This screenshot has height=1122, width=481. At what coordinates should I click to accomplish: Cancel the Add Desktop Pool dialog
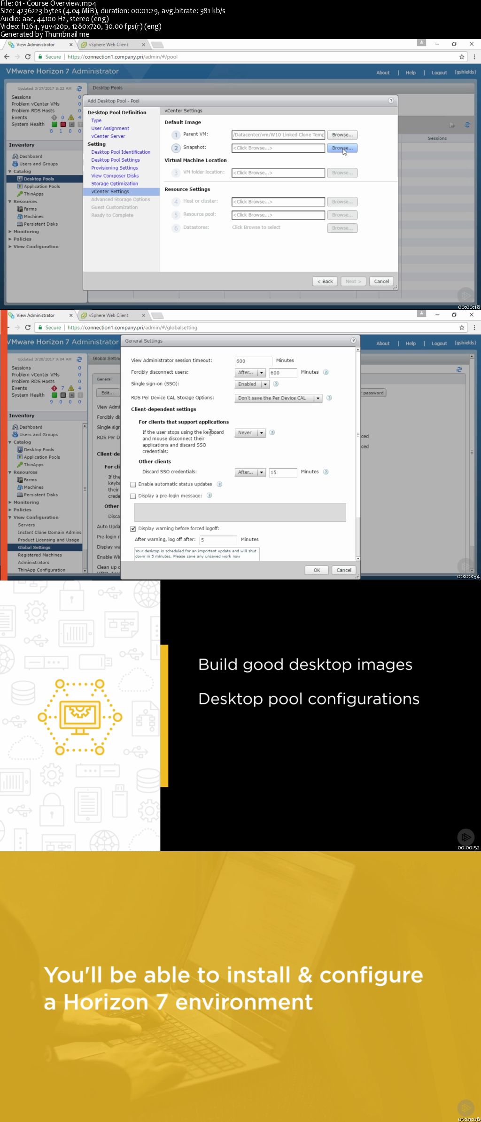pyautogui.click(x=381, y=282)
